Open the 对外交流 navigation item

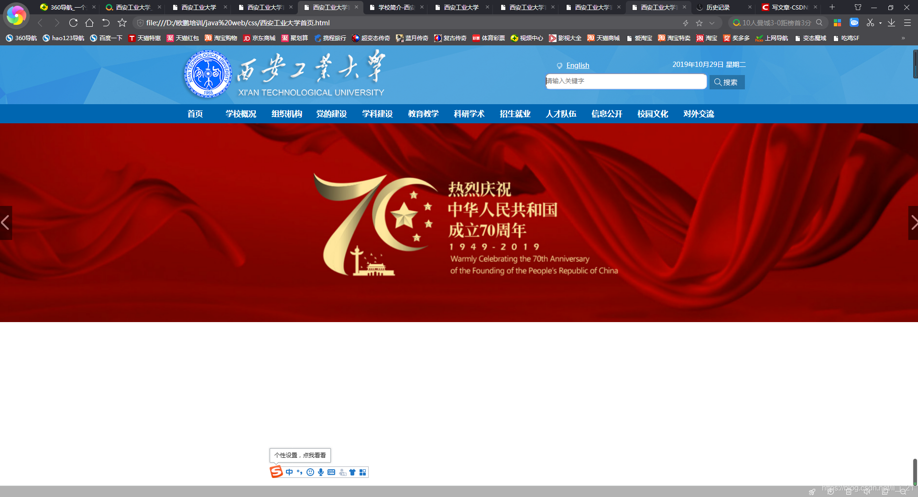pos(699,114)
